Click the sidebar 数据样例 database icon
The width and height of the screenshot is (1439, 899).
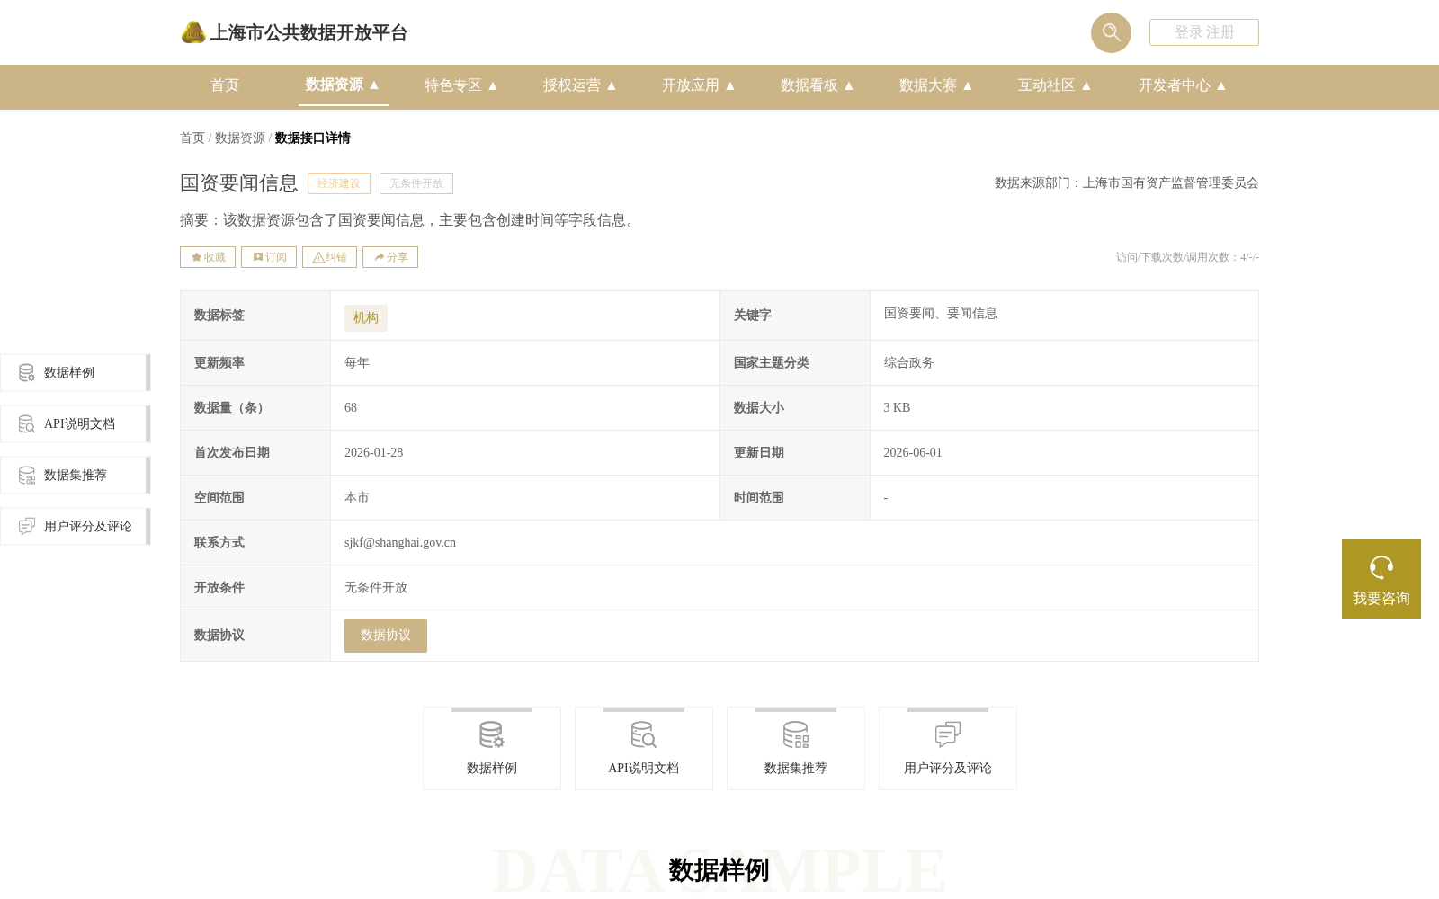click(x=27, y=373)
